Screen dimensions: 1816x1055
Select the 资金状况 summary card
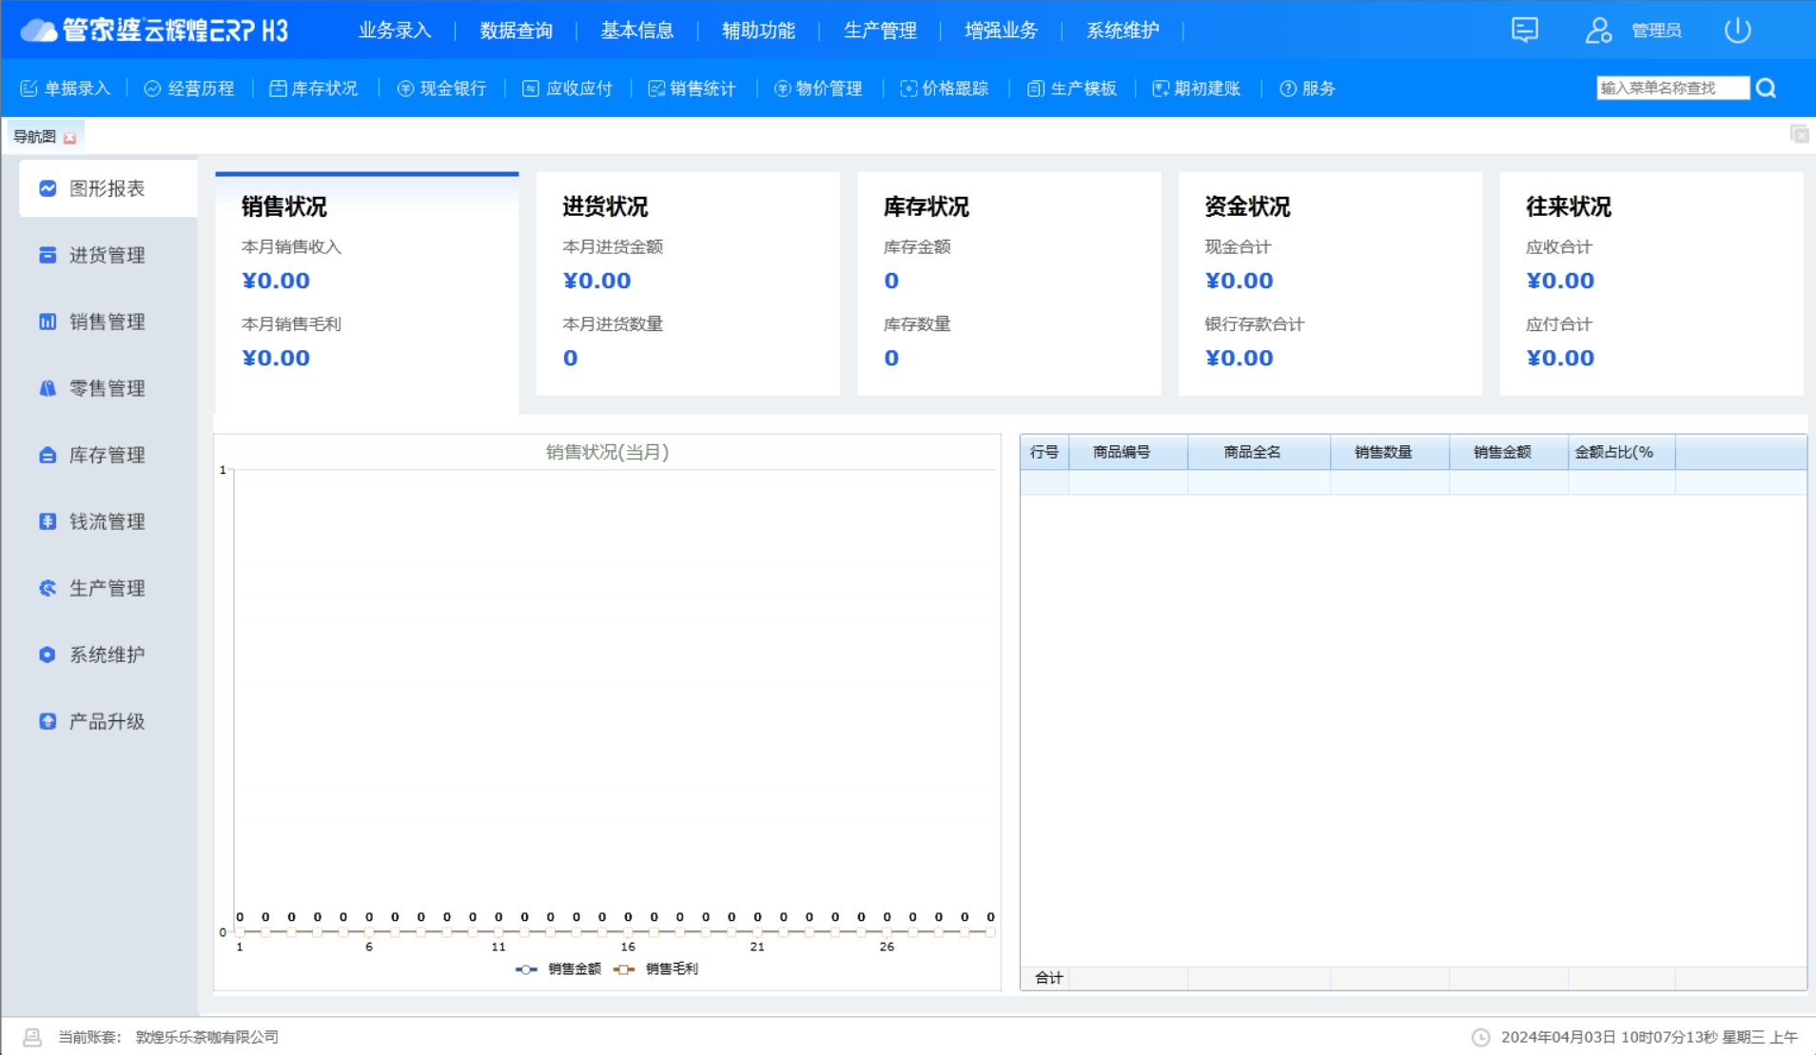point(1331,283)
